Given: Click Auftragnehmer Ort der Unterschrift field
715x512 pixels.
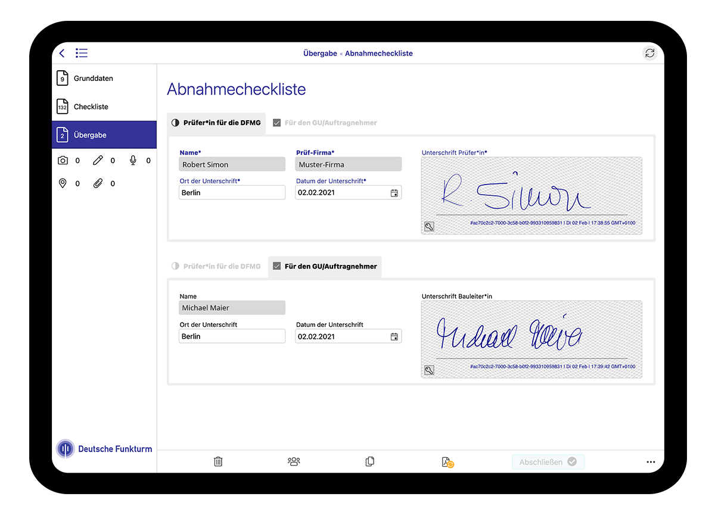Looking at the screenshot, I should pyautogui.click(x=232, y=336).
